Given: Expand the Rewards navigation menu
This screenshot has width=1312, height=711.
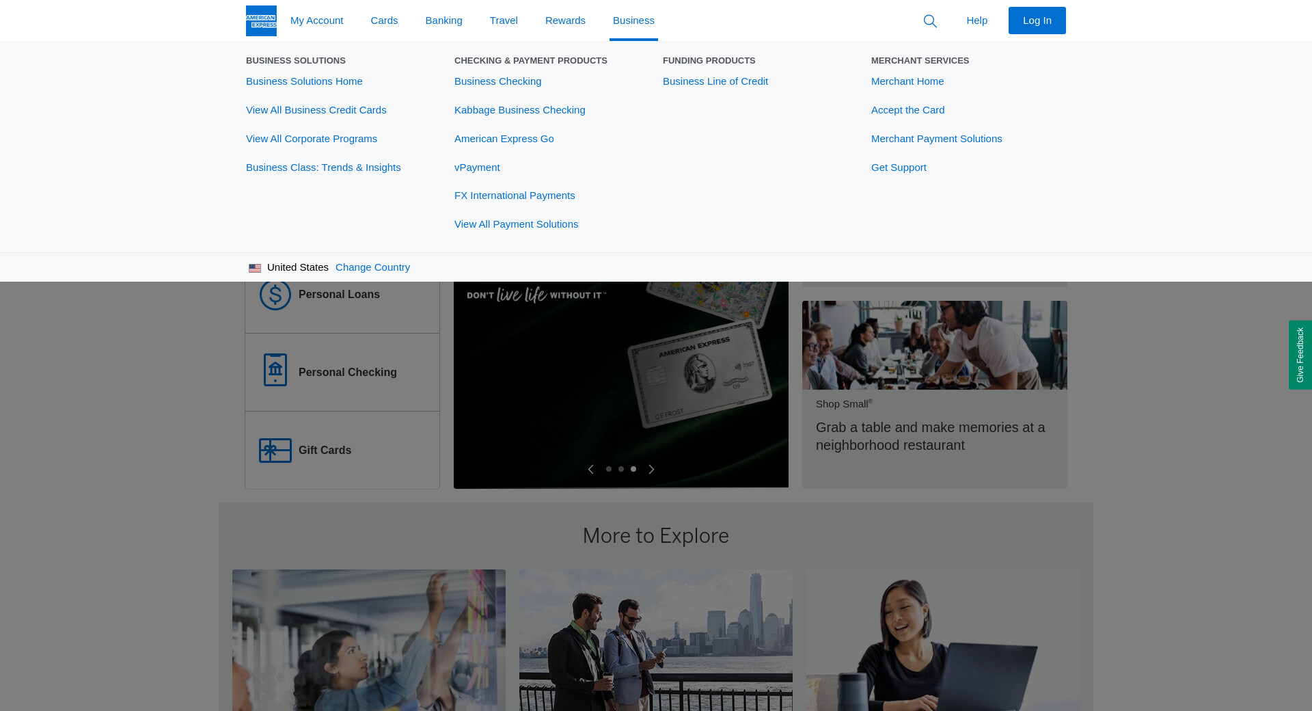Looking at the screenshot, I should 565,21.
